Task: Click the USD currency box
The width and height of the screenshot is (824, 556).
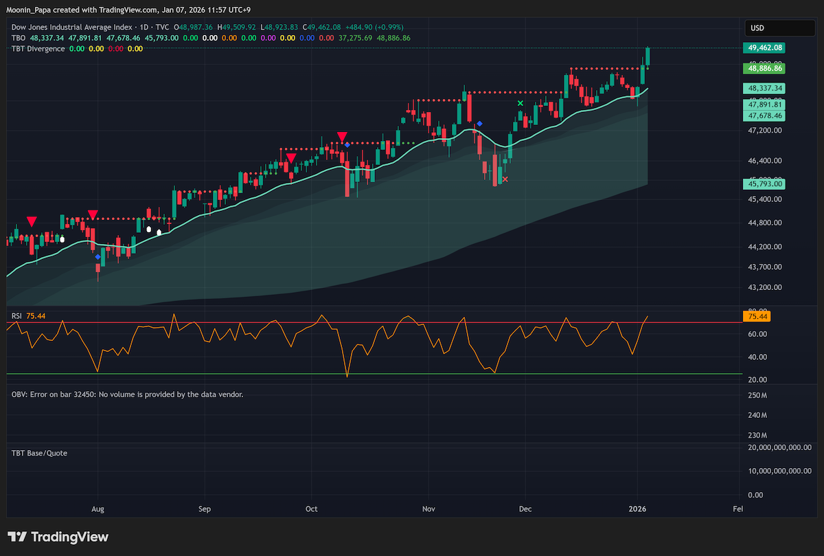Action: (x=781, y=28)
